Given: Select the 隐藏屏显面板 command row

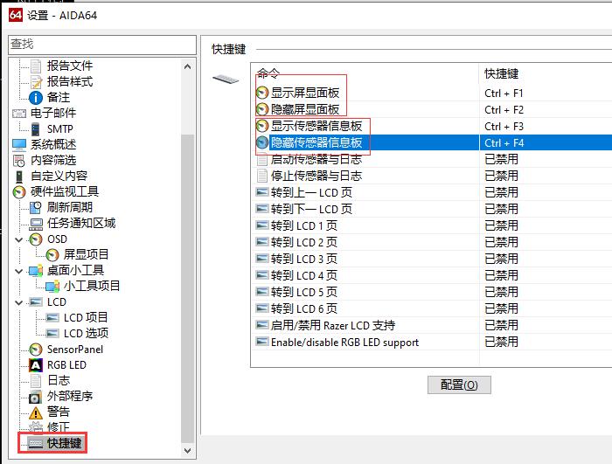Looking at the screenshot, I should 431,109.
